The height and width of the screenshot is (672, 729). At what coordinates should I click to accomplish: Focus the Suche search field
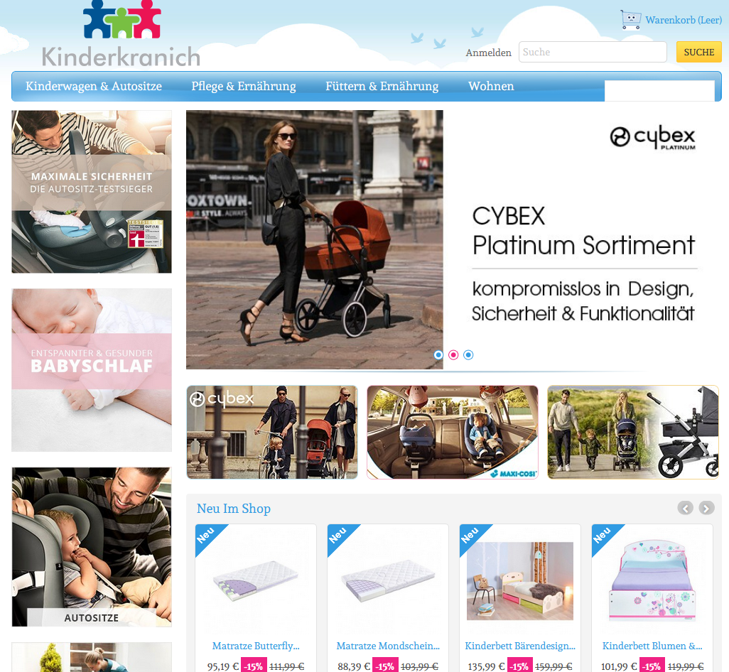pos(593,52)
